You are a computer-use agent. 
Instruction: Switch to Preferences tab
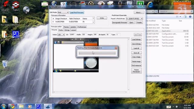[82, 27]
